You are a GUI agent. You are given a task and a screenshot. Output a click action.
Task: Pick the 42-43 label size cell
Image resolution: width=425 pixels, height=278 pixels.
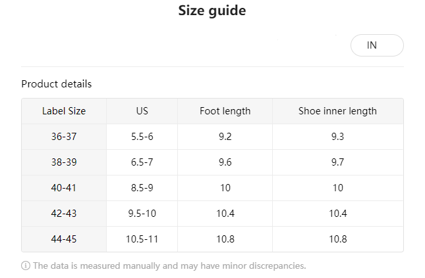click(64, 214)
